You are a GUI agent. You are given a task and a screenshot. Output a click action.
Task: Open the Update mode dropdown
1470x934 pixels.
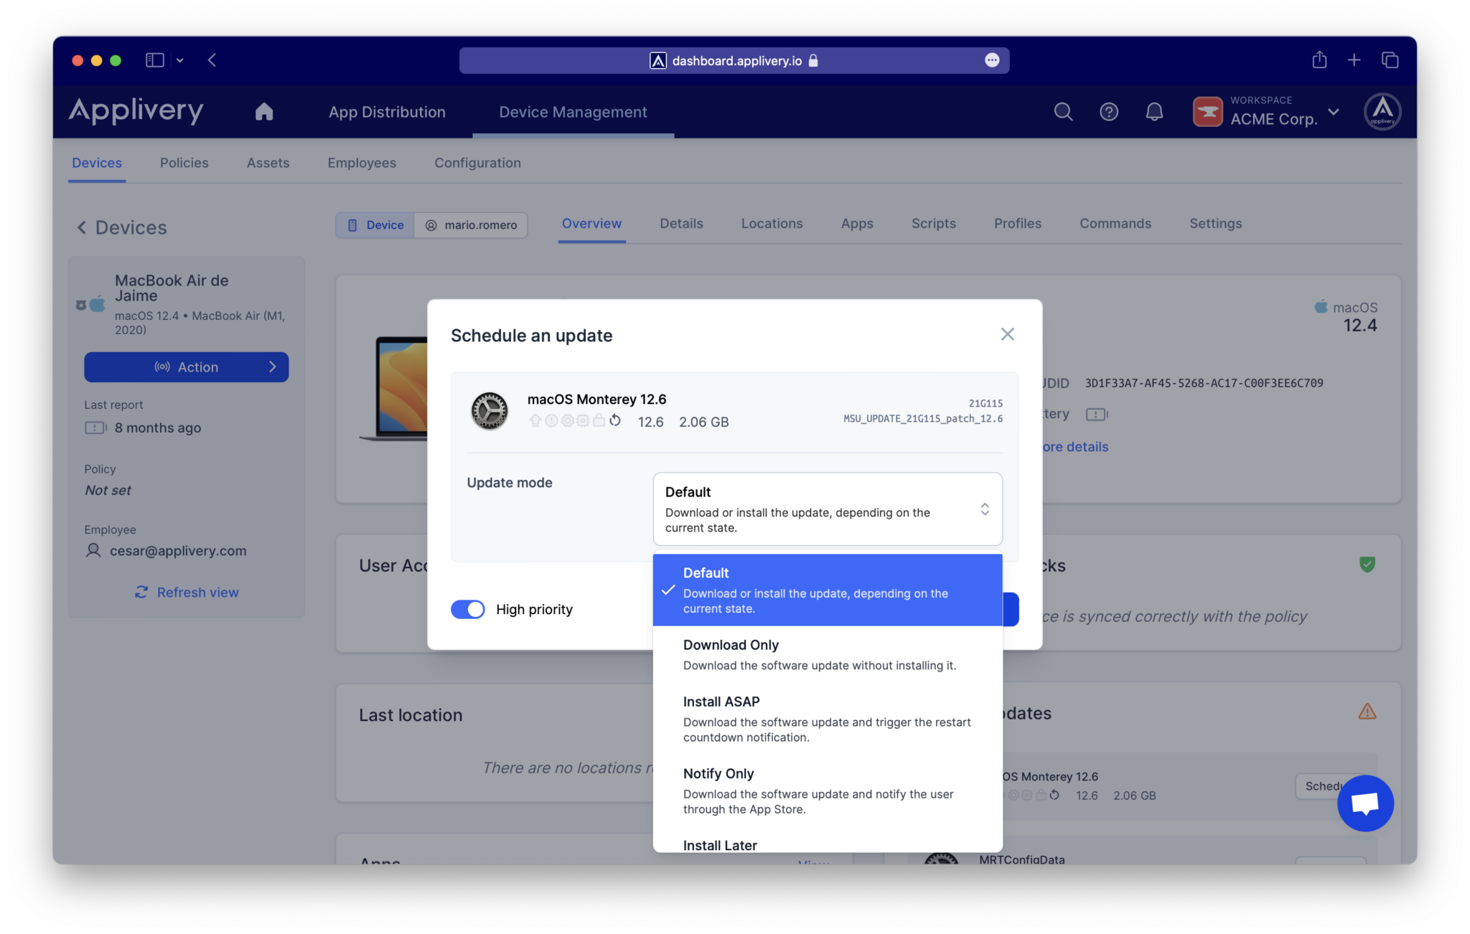(827, 509)
